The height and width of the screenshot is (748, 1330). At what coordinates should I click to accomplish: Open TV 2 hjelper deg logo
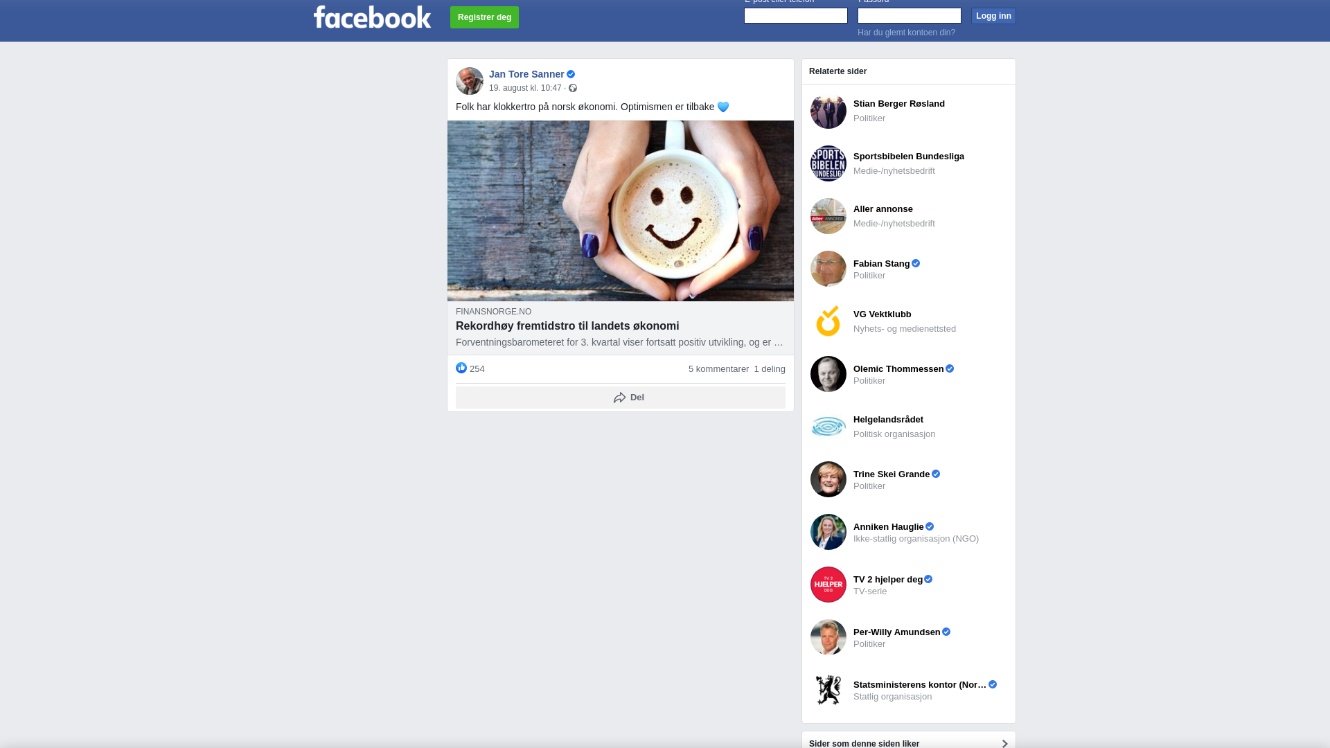pyautogui.click(x=828, y=585)
